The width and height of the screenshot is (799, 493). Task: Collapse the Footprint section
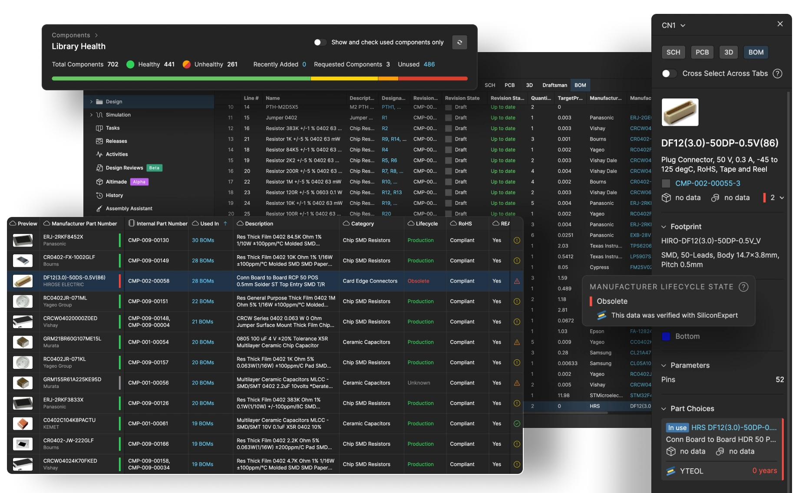[664, 227]
